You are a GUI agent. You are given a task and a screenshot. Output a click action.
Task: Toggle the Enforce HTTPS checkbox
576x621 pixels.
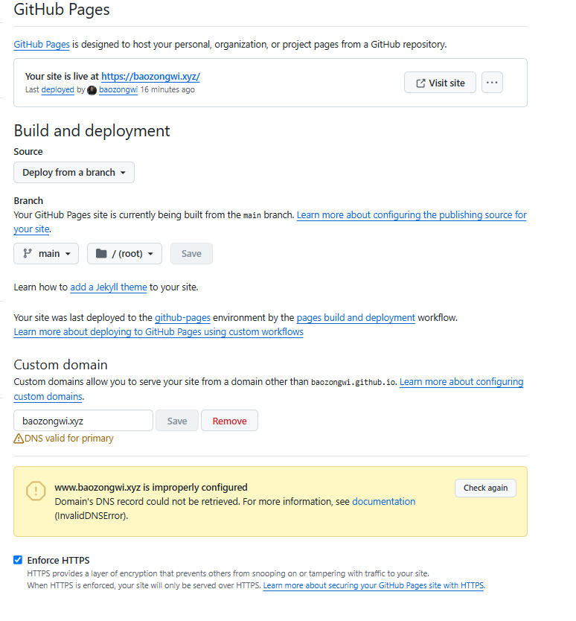coord(18,560)
